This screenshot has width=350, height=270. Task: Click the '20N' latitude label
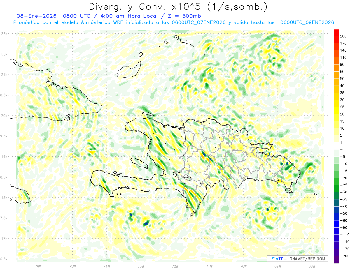pos(4,116)
